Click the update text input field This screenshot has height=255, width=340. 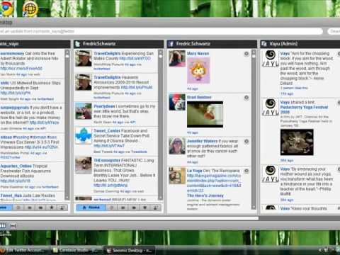click(161, 31)
